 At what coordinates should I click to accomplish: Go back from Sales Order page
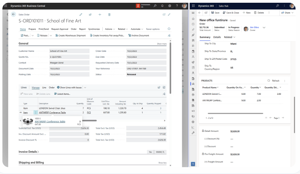[x=13, y=14]
